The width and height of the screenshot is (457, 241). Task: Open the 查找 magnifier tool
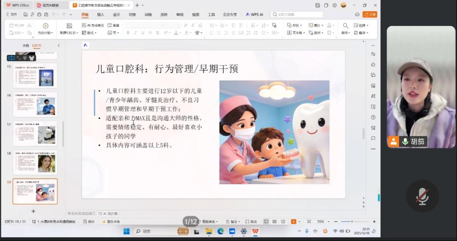pos(345,26)
